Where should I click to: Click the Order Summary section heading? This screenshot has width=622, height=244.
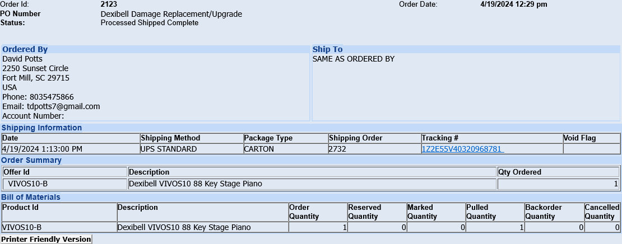tap(31, 160)
